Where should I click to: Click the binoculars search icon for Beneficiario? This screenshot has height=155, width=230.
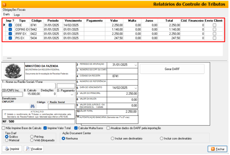(x=32, y=106)
